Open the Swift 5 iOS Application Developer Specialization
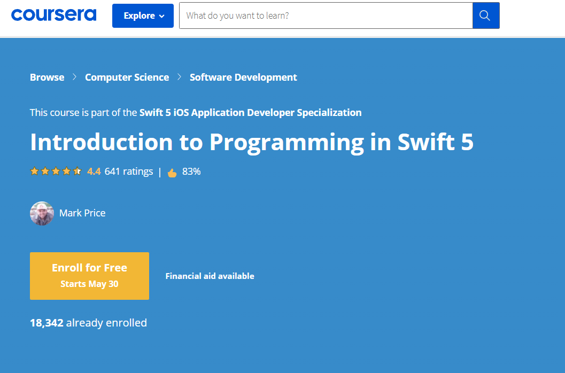This screenshot has height=373, width=565. click(250, 112)
